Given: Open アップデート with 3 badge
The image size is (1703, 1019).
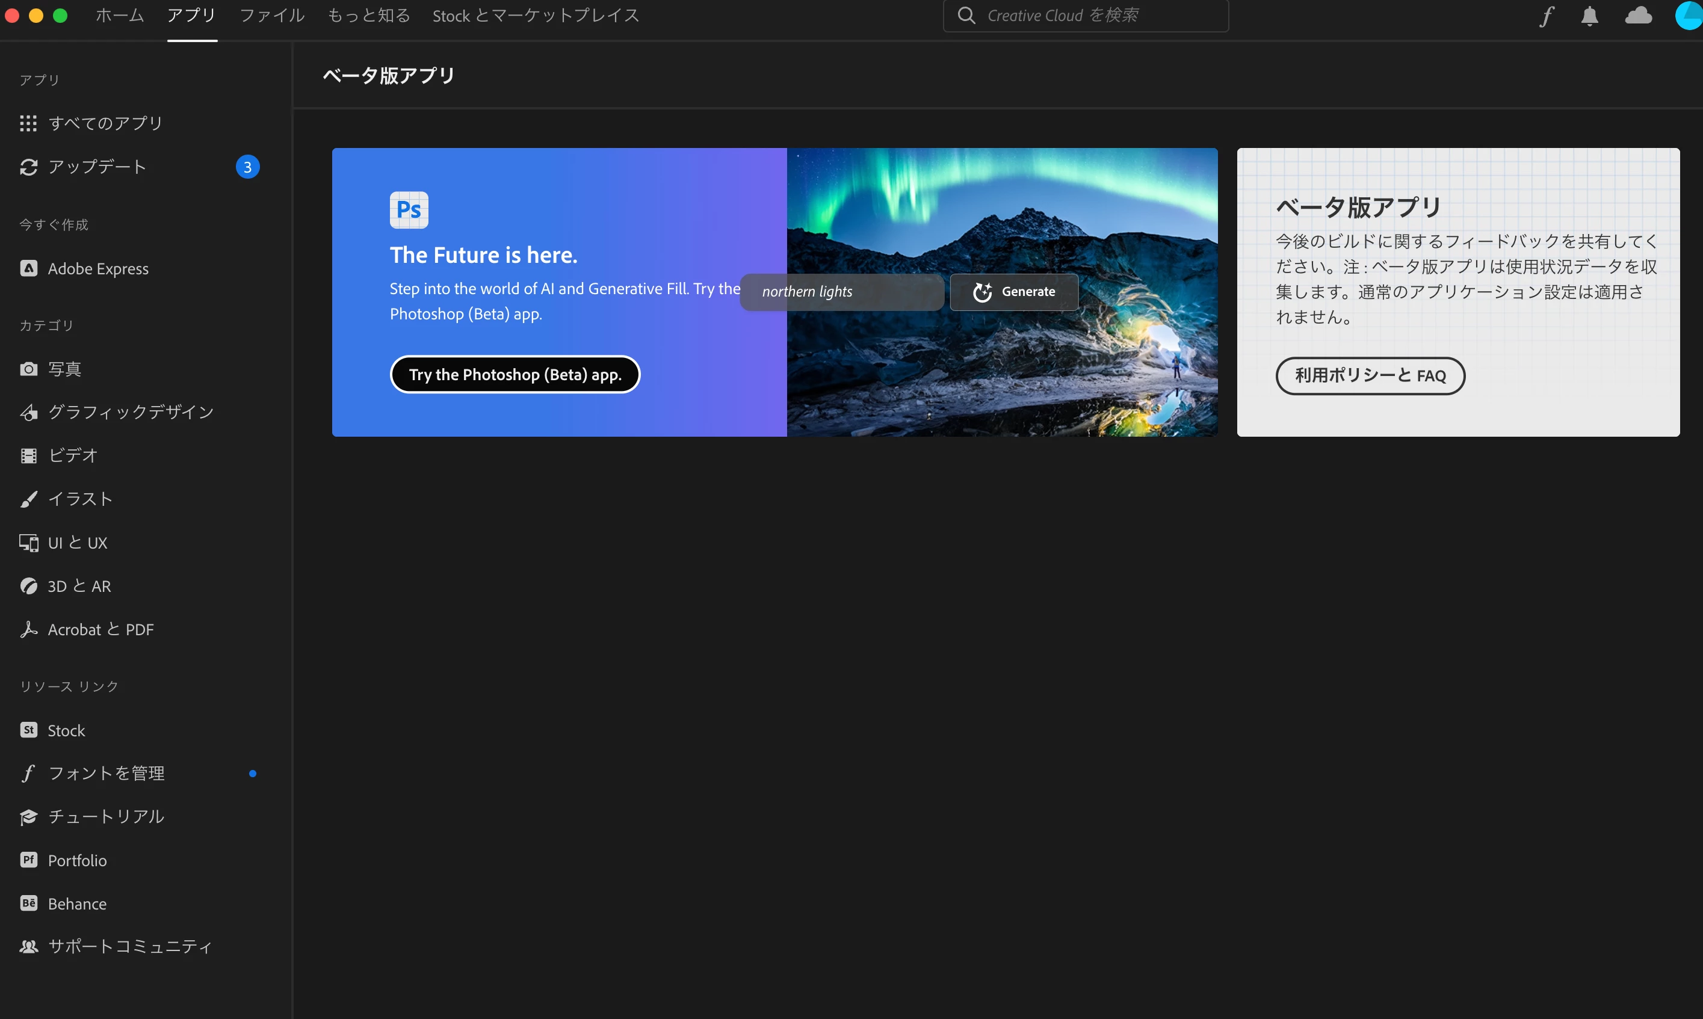Looking at the screenshot, I should click(x=97, y=167).
